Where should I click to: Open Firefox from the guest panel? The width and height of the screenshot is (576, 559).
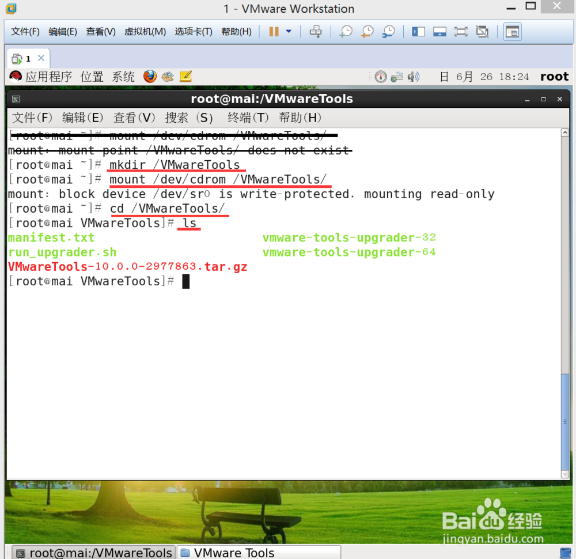[x=150, y=76]
